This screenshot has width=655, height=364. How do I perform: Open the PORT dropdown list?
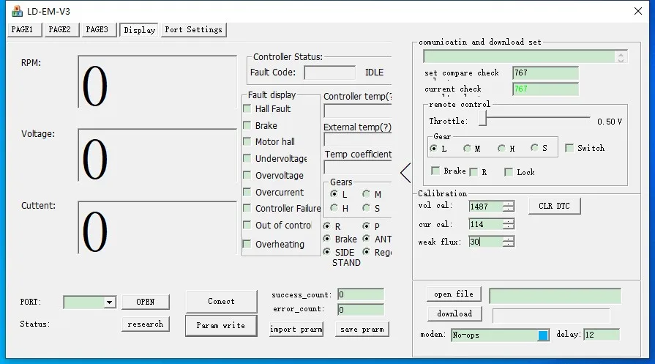110,302
